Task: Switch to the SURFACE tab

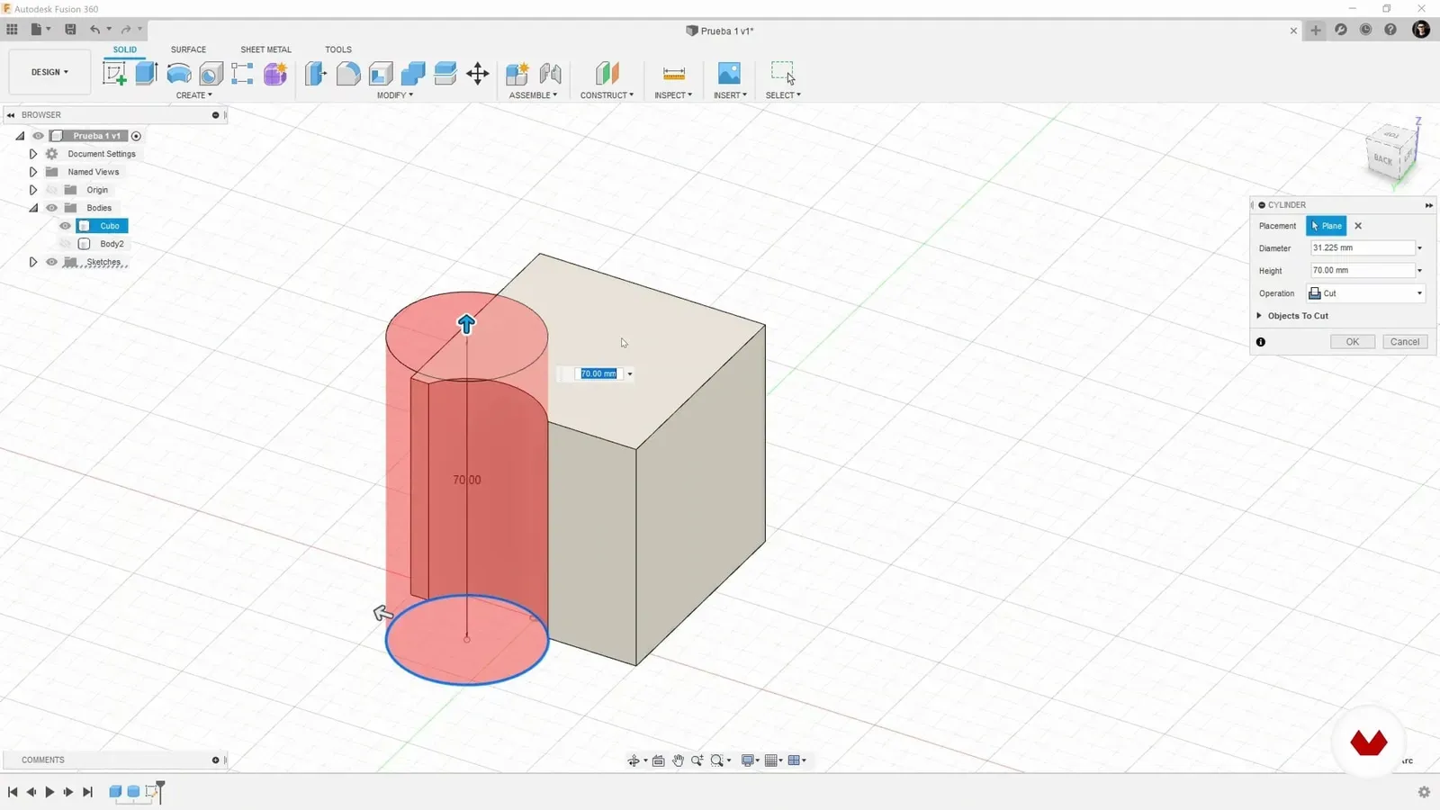Action: pyautogui.click(x=188, y=49)
